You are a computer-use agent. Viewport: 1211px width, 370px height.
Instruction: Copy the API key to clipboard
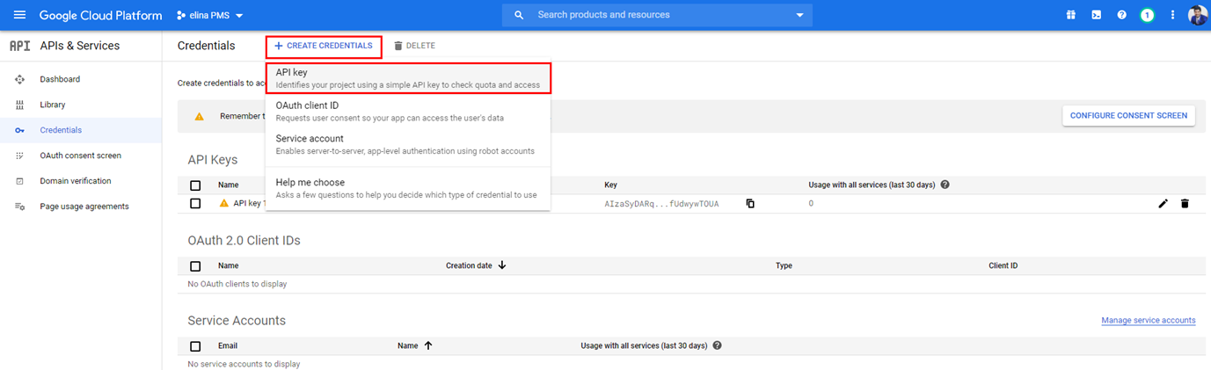tap(750, 204)
